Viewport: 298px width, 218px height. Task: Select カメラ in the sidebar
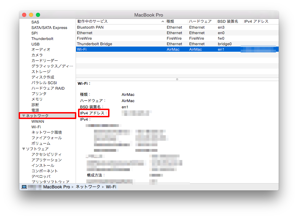click(x=37, y=55)
